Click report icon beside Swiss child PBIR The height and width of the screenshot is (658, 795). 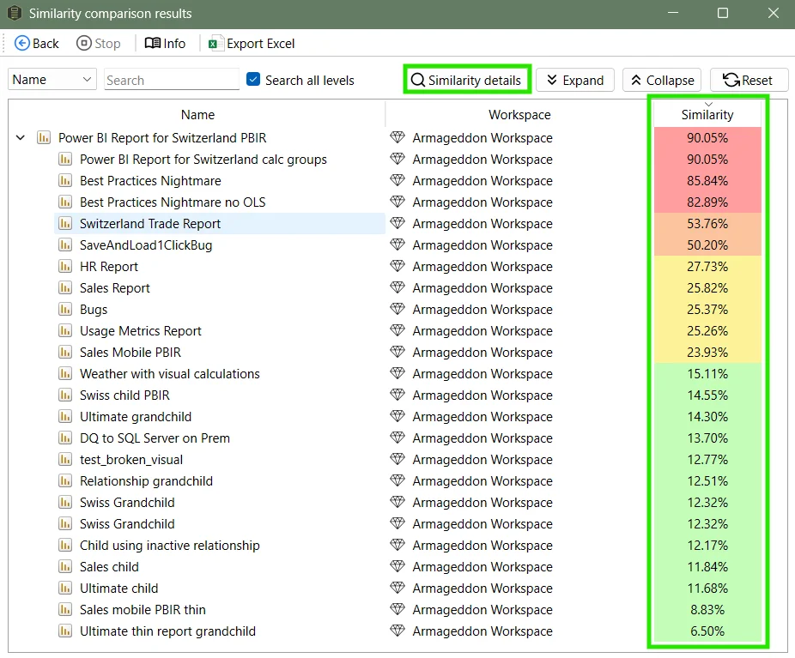tap(65, 395)
